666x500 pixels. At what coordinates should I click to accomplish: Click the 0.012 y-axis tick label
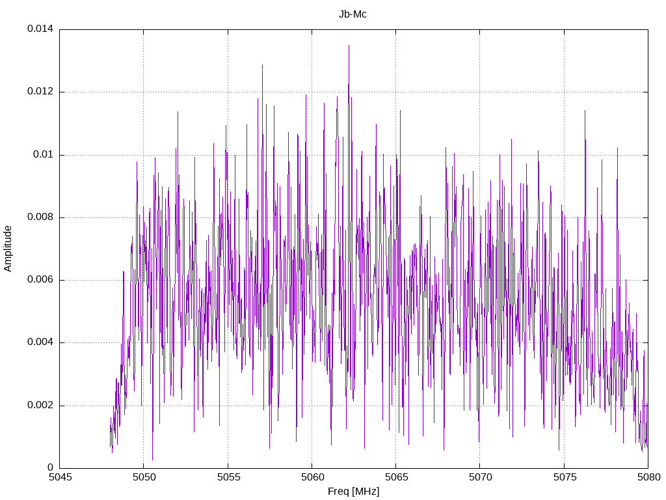40,91
